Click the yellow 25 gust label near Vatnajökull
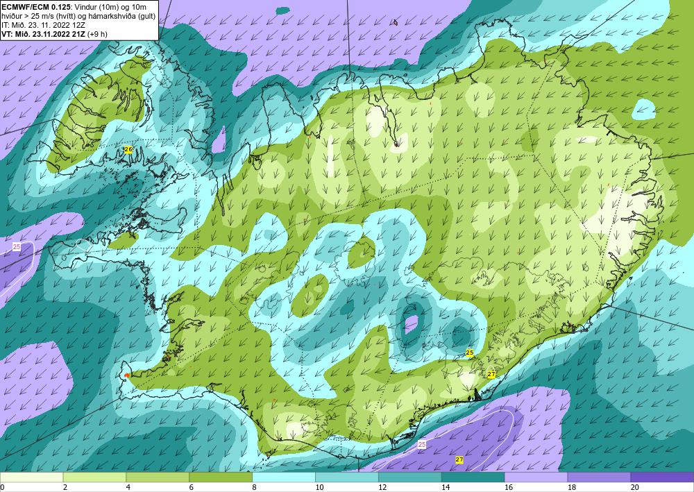Image resolution: width=694 pixels, height=492 pixels. click(x=470, y=353)
